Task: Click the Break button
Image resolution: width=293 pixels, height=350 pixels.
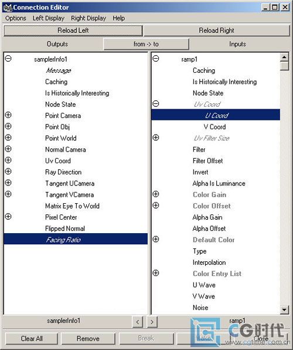Action: 146,338
